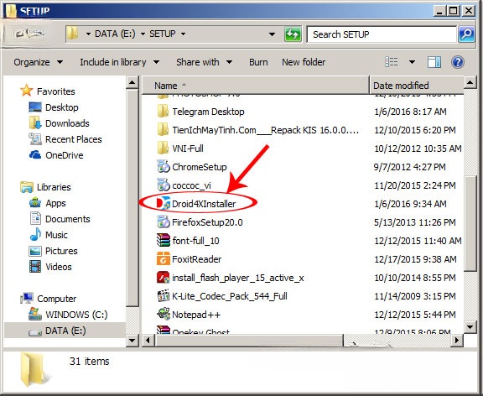Click the file list vertical scrollbar down arrow

470,326
